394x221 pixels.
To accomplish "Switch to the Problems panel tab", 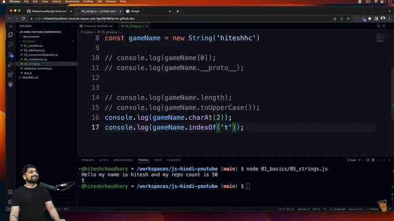I will pos(87,160).
